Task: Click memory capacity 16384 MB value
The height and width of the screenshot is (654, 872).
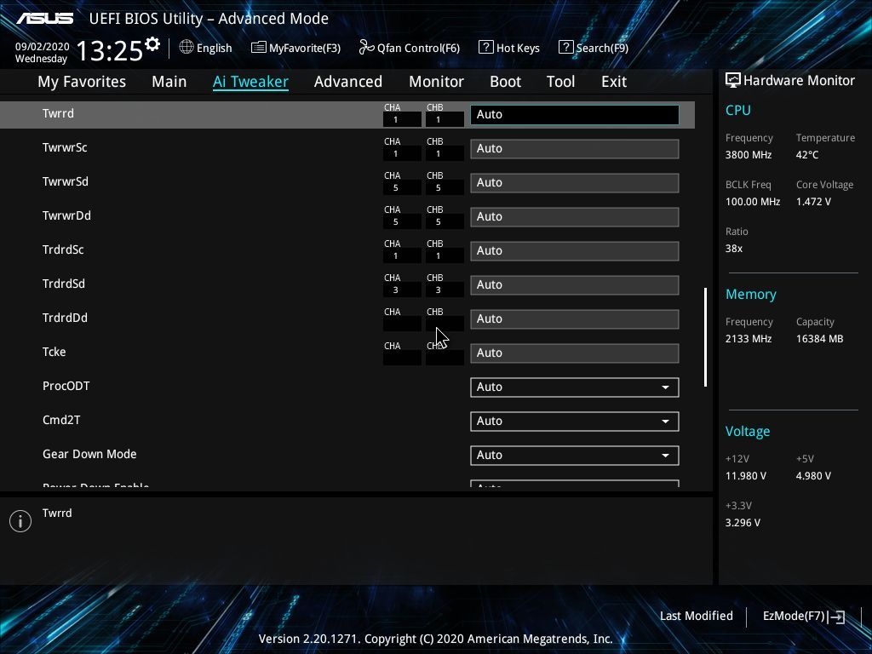Action: [819, 339]
